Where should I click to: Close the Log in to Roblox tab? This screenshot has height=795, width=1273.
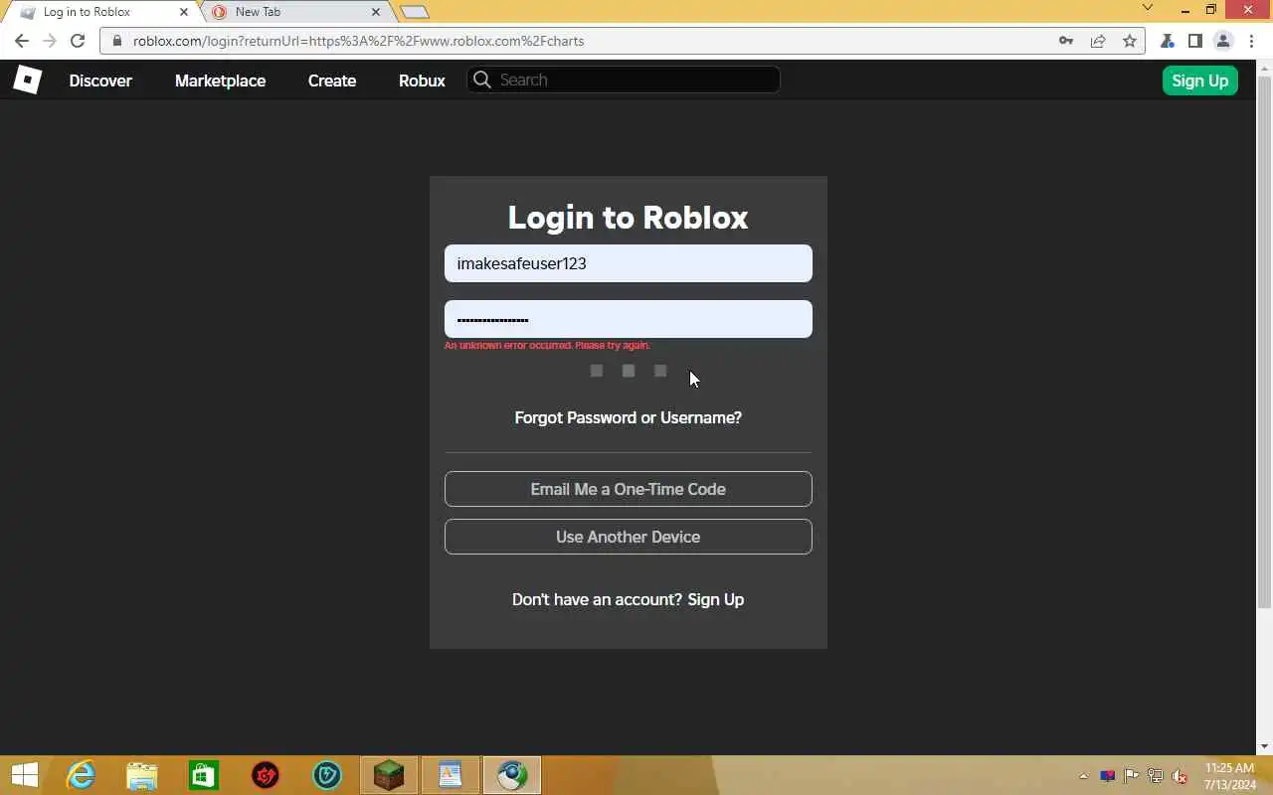tap(183, 12)
